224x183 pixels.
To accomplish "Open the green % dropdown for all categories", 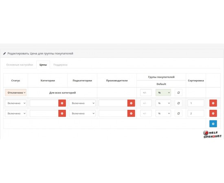I will pyautogui.click(x=163, y=93).
